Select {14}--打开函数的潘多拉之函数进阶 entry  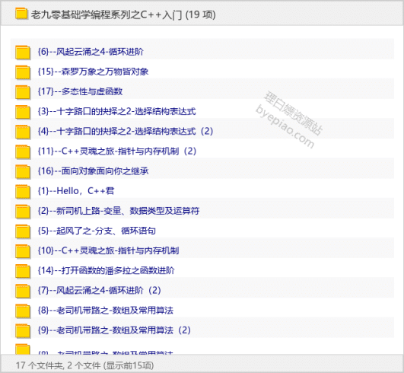point(107,270)
